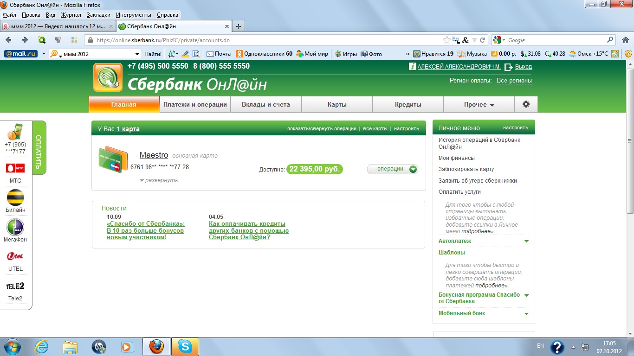Open settings via gear icon in navigation

(x=526, y=104)
